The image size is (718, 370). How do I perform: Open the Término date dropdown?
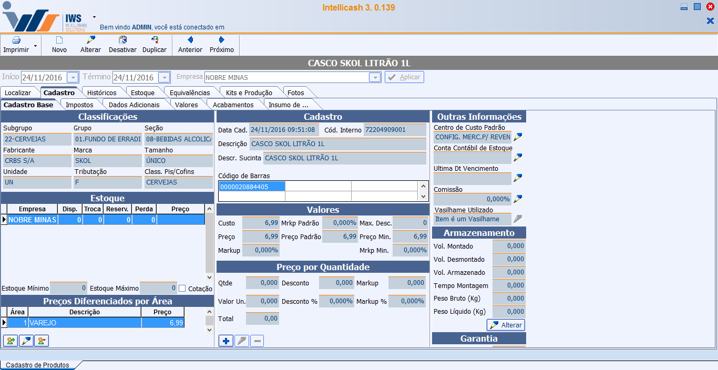(165, 77)
